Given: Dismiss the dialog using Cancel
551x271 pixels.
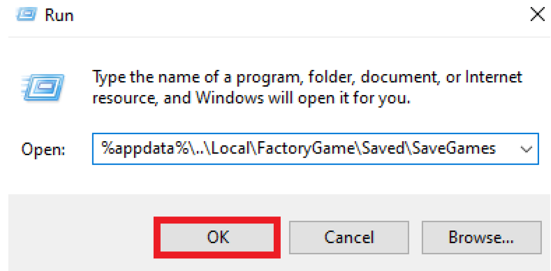Looking at the screenshot, I should (x=349, y=237).
